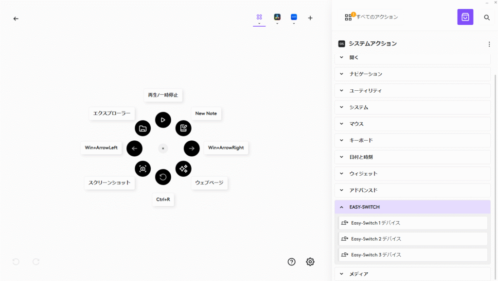This screenshot has width=498, height=281.
Task: Click the redo arrow at bottom left
Action: click(36, 262)
